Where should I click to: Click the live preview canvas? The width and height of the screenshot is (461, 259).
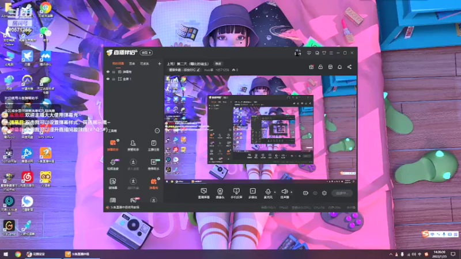pos(260,130)
